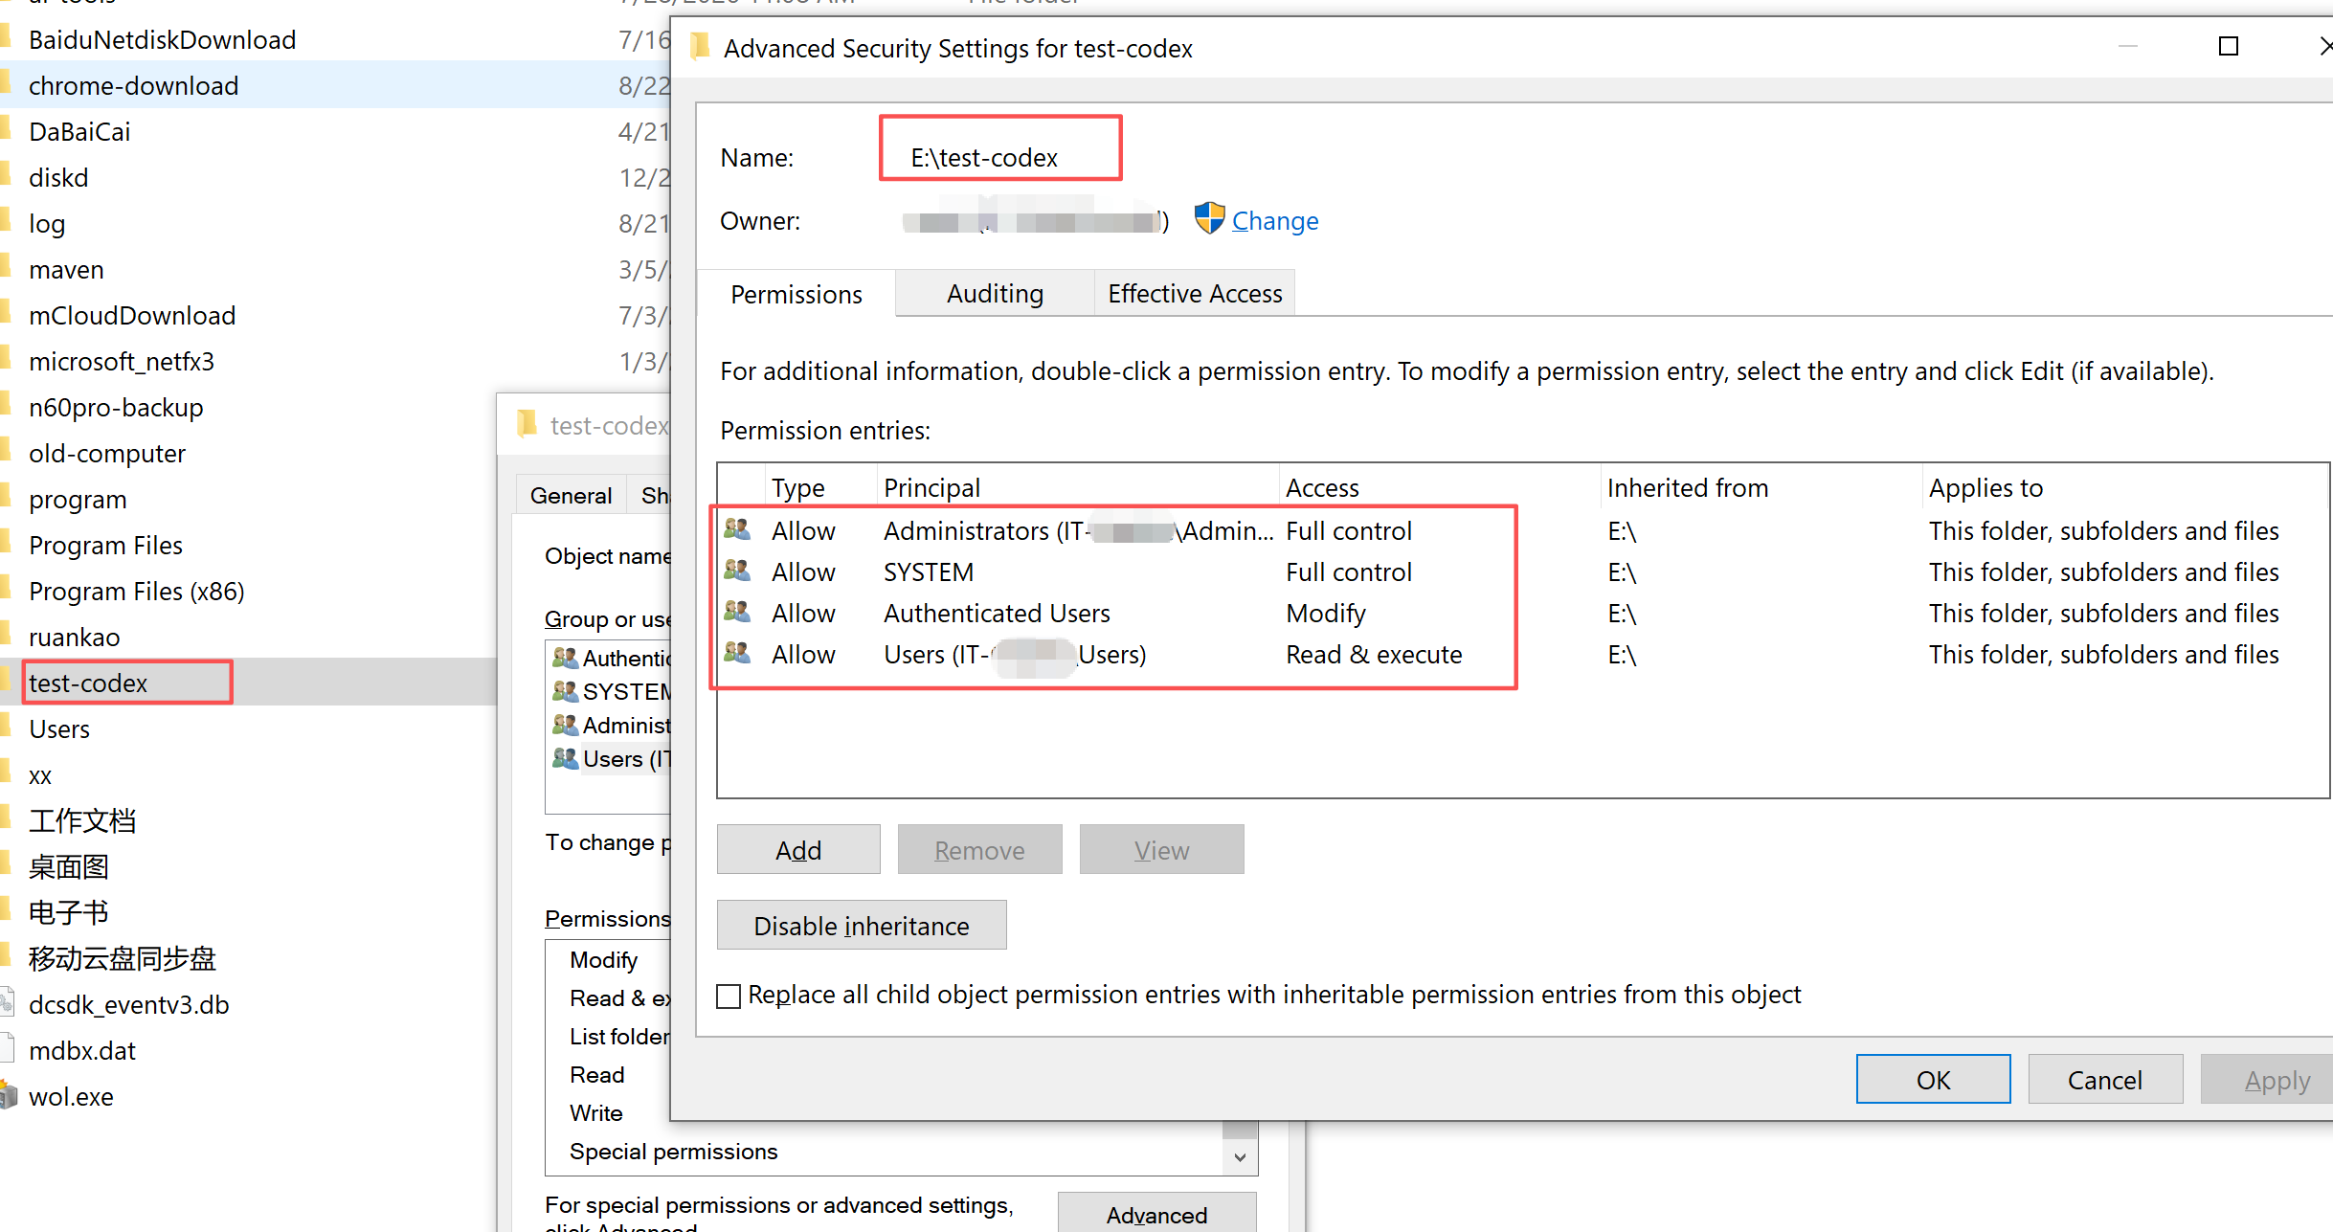Check Replace all child object permission entries
2333x1232 pixels.
click(x=729, y=997)
